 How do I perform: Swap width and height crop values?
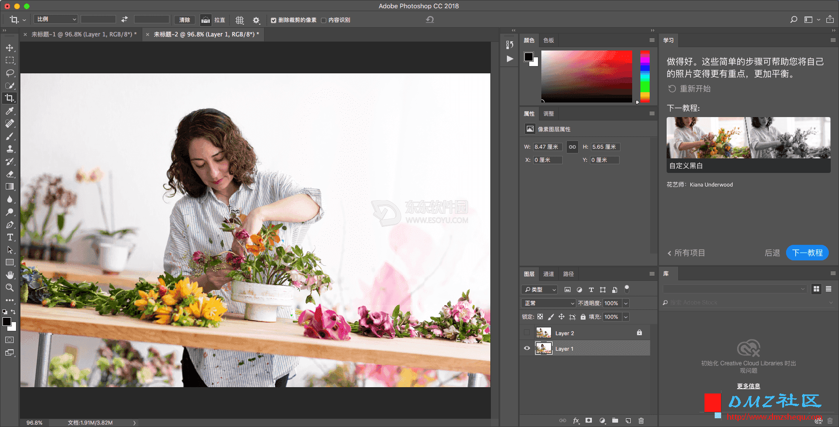[125, 19]
